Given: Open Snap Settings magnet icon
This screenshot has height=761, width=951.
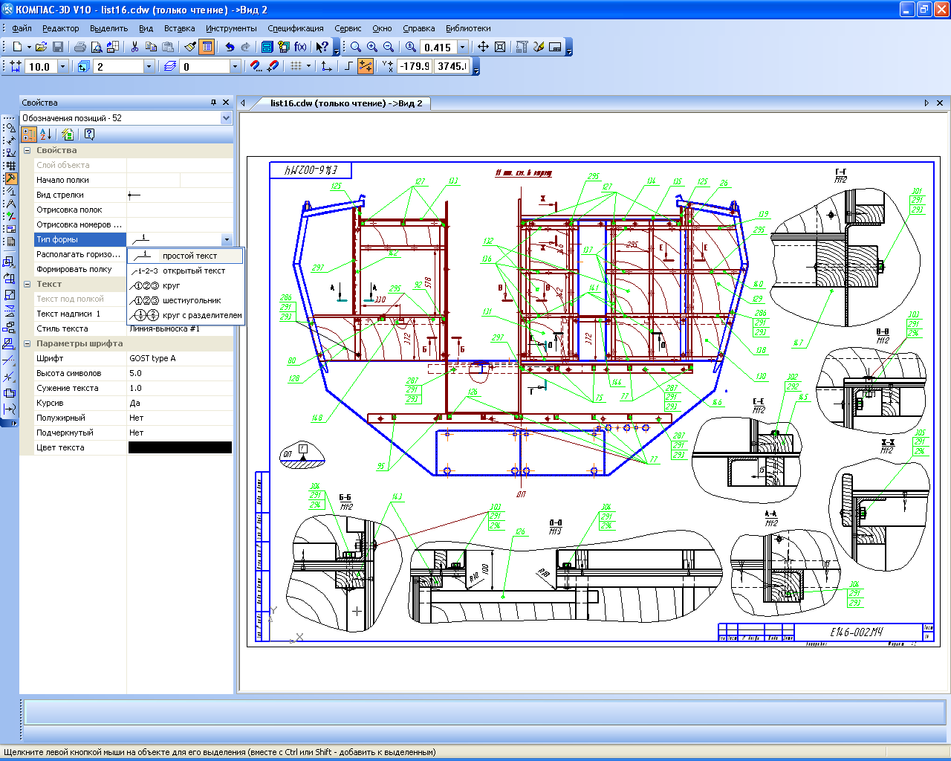Looking at the screenshot, I should tap(256, 66).
